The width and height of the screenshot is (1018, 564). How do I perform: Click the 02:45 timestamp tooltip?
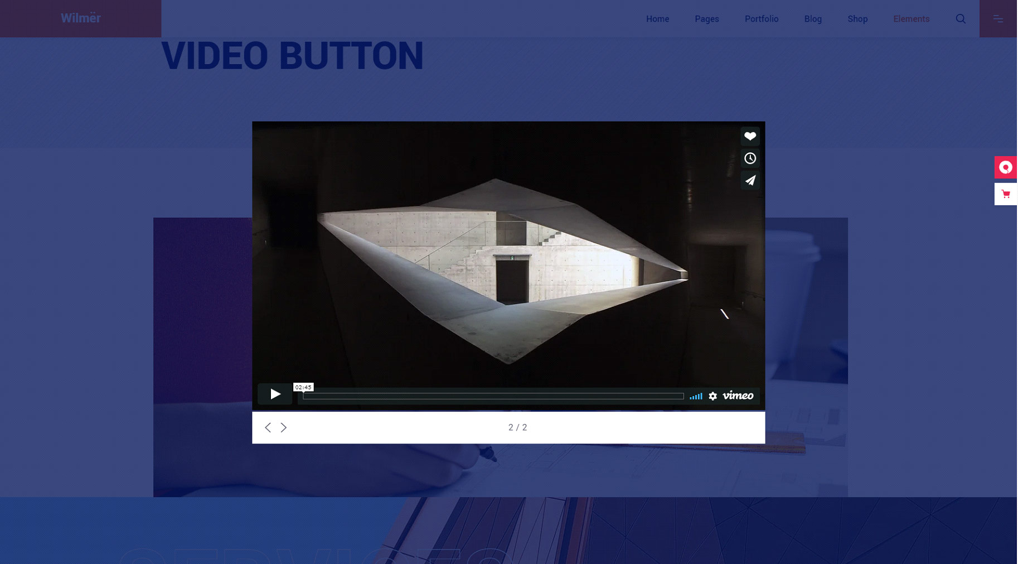[303, 387]
